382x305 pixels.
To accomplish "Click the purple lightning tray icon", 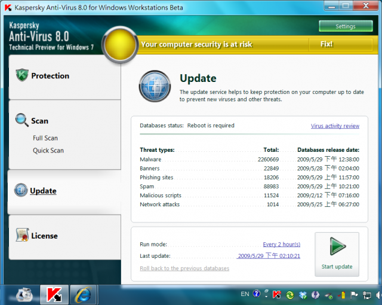I will point(316,295).
